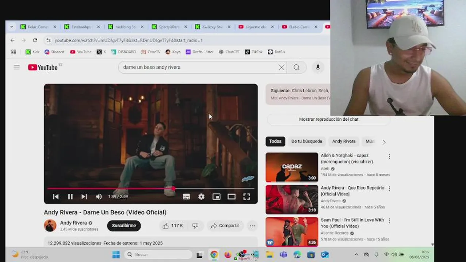Start voice search with the microphone
The image size is (466, 262).
pyautogui.click(x=318, y=67)
